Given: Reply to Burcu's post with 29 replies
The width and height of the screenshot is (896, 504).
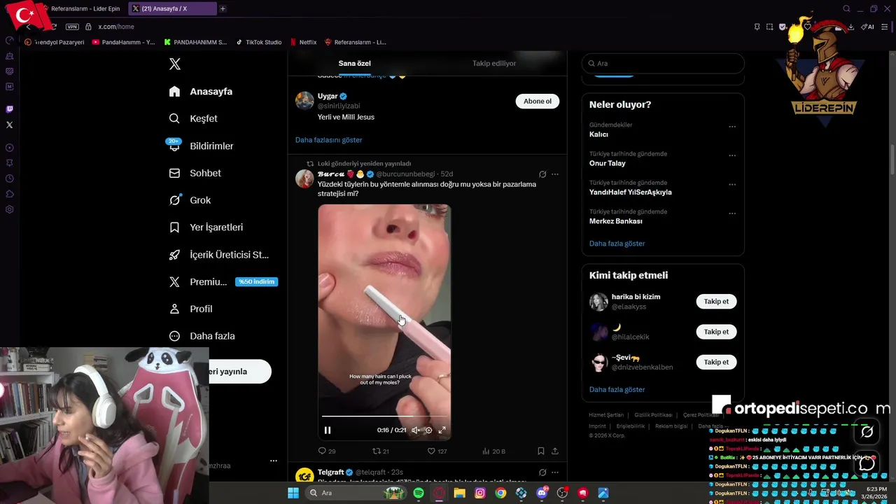Looking at the screenshot, I should coord(327,451).
